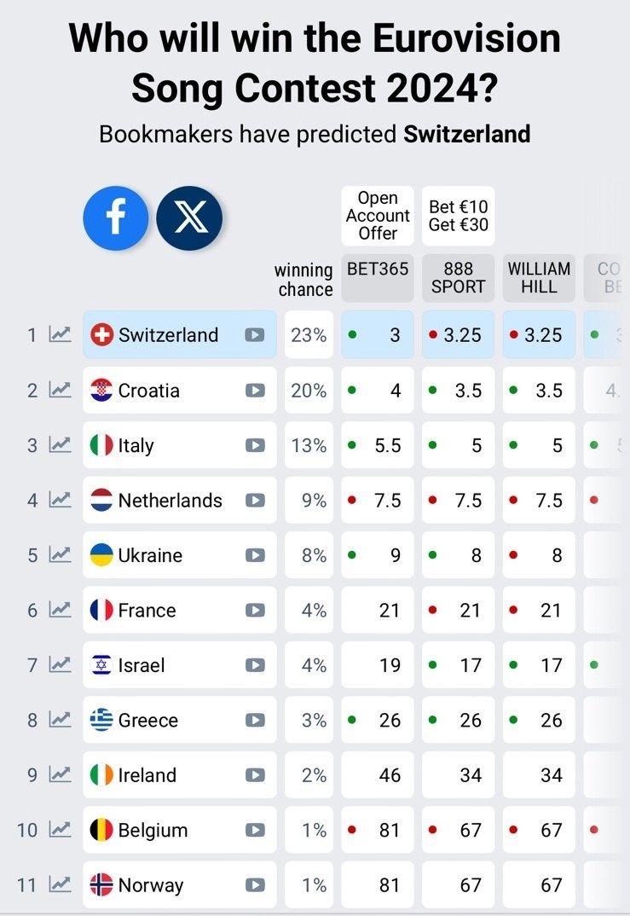Share odds on Facebook
The height and width of the screenshot is (916, 630).
coord(115,218)
